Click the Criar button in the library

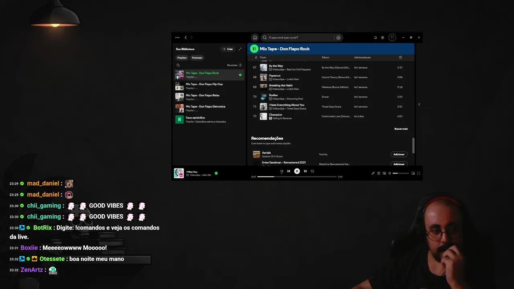[x=228, y=49]
